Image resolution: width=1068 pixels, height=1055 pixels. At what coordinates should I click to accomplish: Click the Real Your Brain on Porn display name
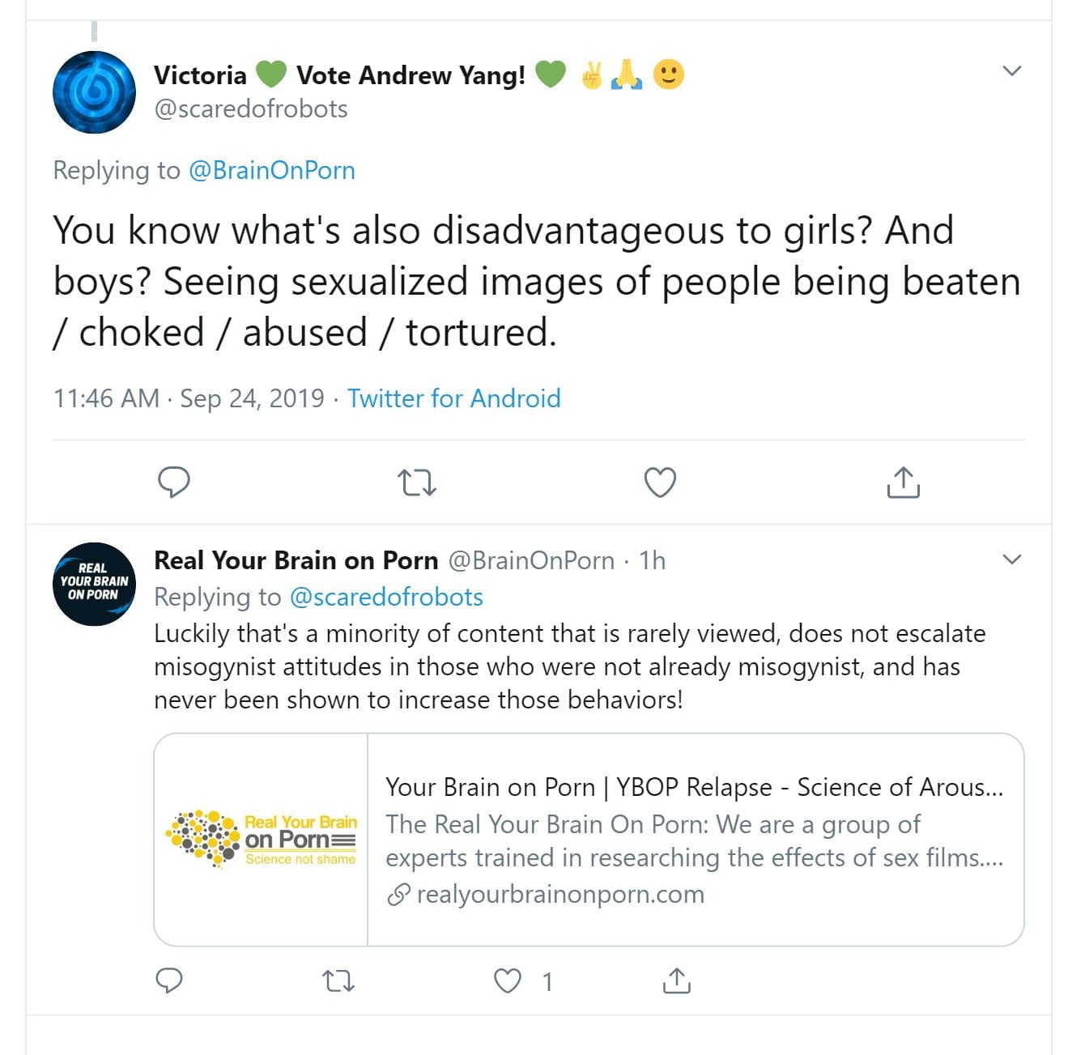click(x=296, y=560)
